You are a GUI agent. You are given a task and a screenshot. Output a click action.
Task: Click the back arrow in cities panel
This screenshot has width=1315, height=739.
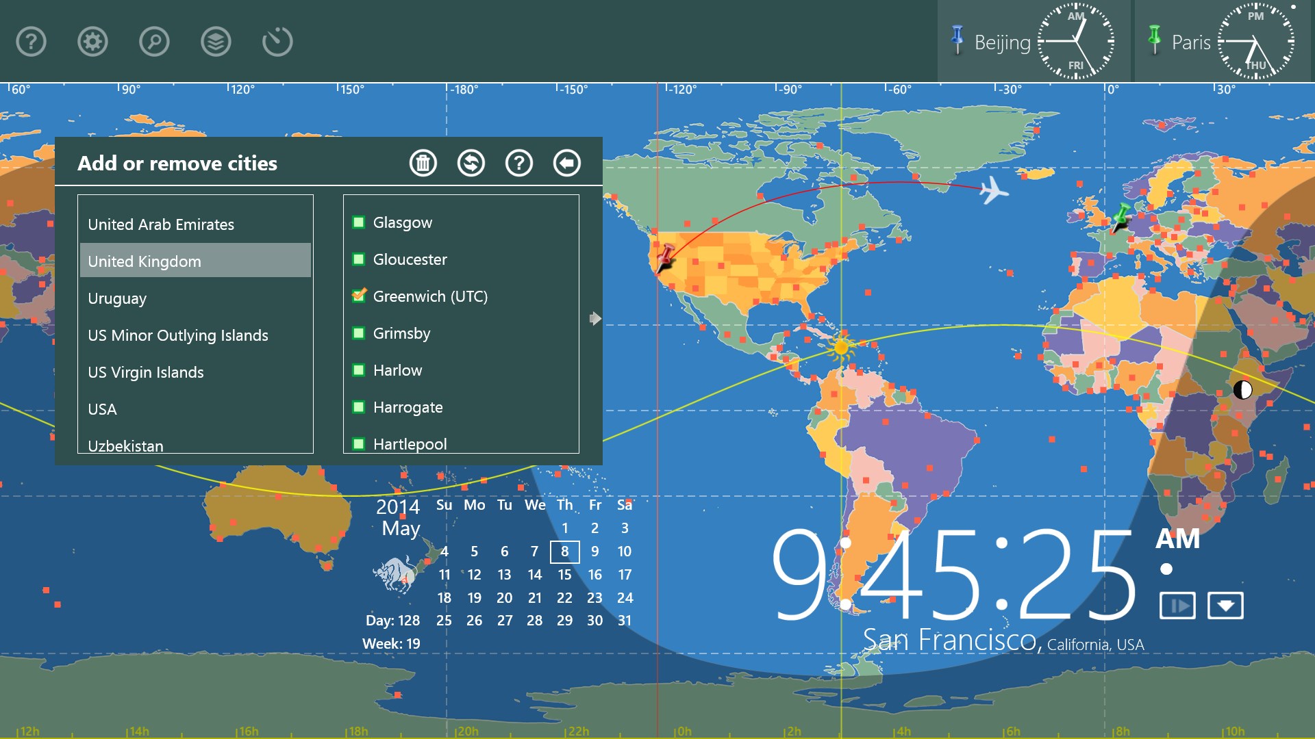click(567, 163)
